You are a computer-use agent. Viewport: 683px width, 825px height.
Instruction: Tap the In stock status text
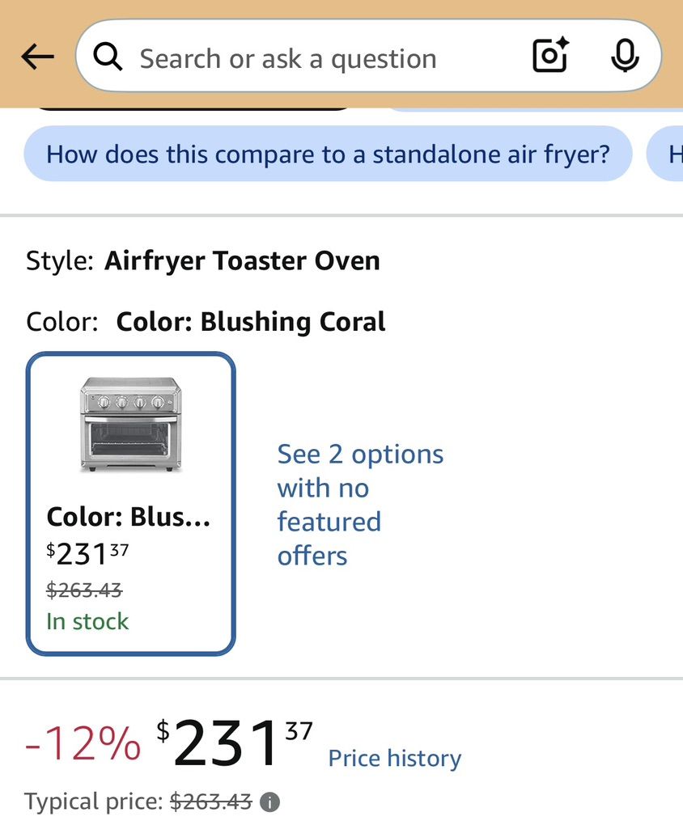tap(87, 621)
